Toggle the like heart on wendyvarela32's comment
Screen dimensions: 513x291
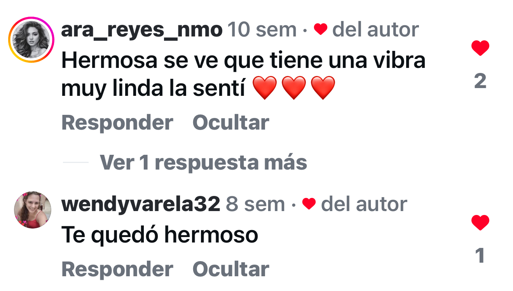(480, 223)
